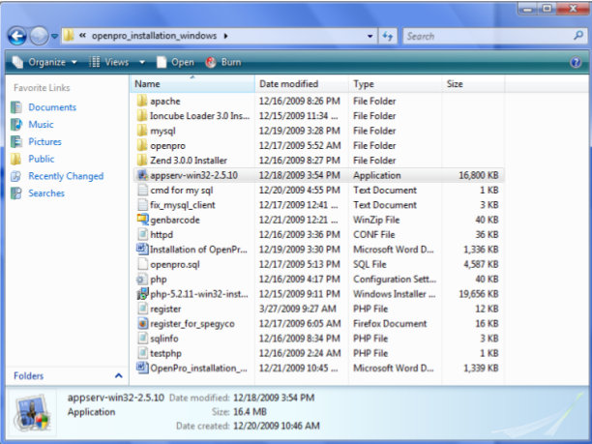Image resolution: width=592 pixels, height=444 pixels.
Task: Click the refresh arrows icon beside address bar
Action: point(387,36)
